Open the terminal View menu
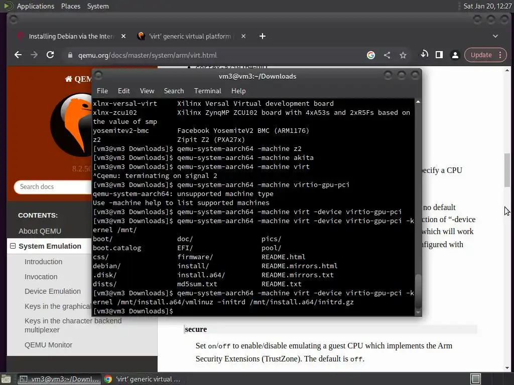 point(147,91)
